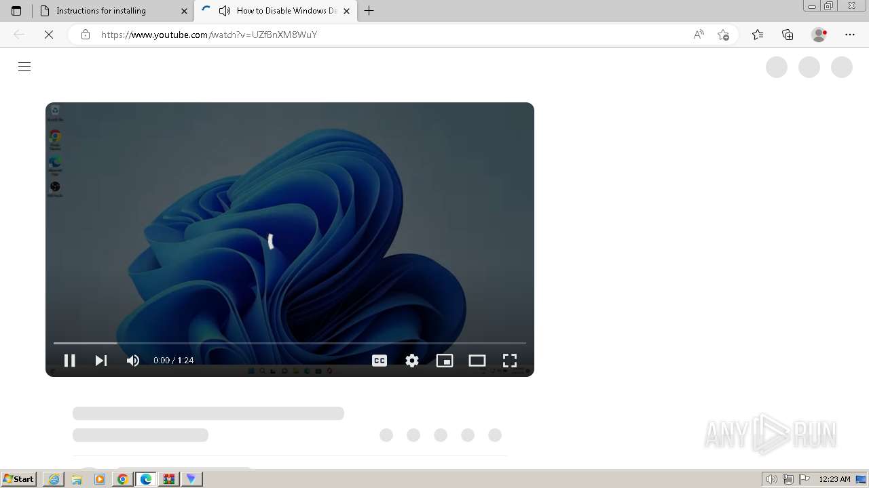Launch Internet Explorer from taskbar
Image resolution: width=869 pixels, height=488 pixels.
(x=54, y=479)
